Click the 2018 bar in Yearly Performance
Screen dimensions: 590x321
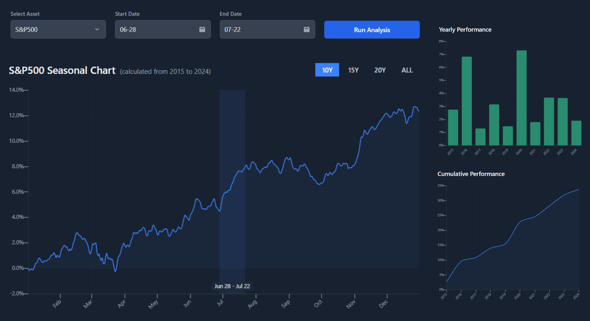pos(494,125)
